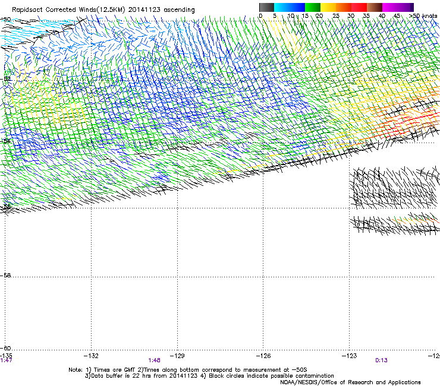This screenshot has width=440, height=386.
Task: Click the cyan 5-10 knots color segment
Action: pyautogui.click(x=282, y=7)
